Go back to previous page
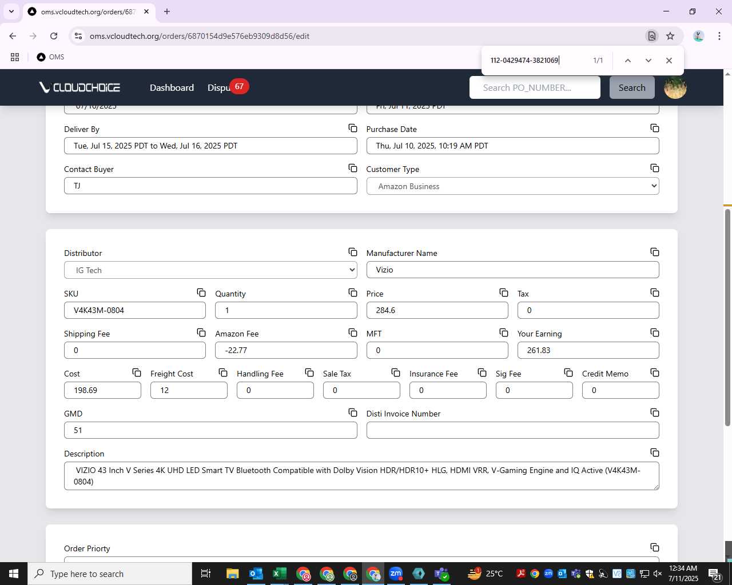Viewport: 732px width, 585px height. click(13, 36)
